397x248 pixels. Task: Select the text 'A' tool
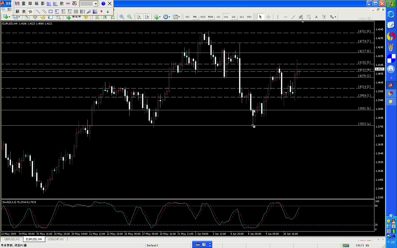(x=316, y=17)
